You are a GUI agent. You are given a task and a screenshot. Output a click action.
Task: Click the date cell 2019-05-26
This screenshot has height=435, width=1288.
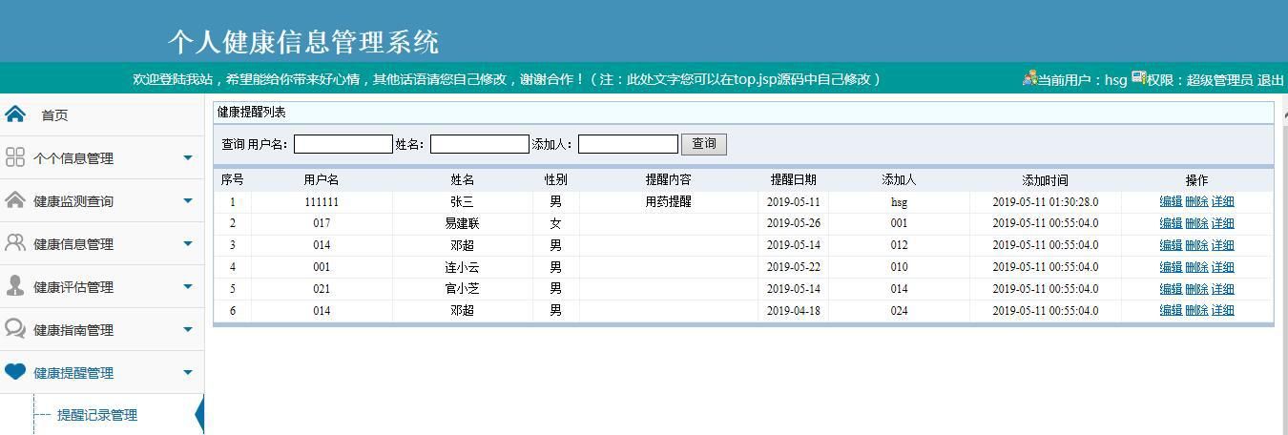[x=794, y=223]
